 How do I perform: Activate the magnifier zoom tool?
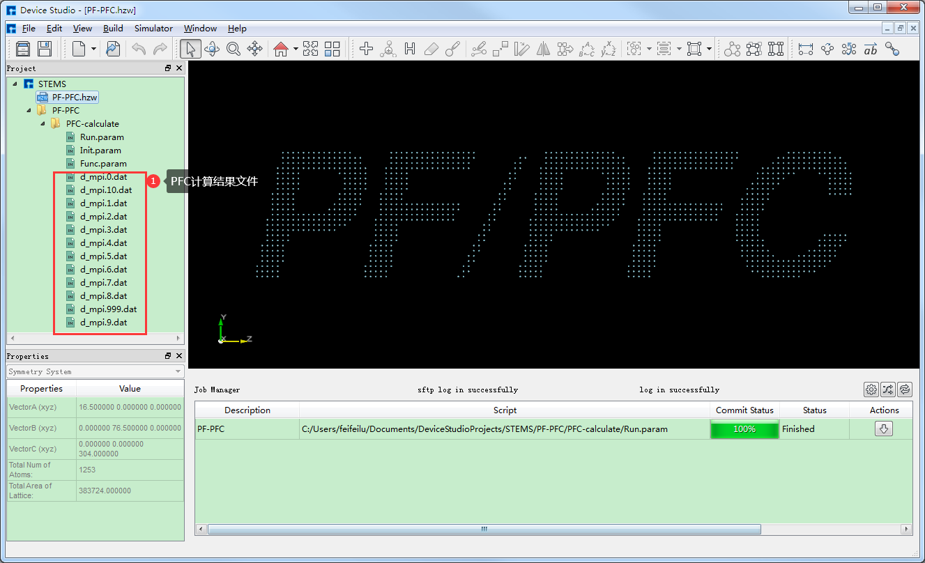pos(233,49)
